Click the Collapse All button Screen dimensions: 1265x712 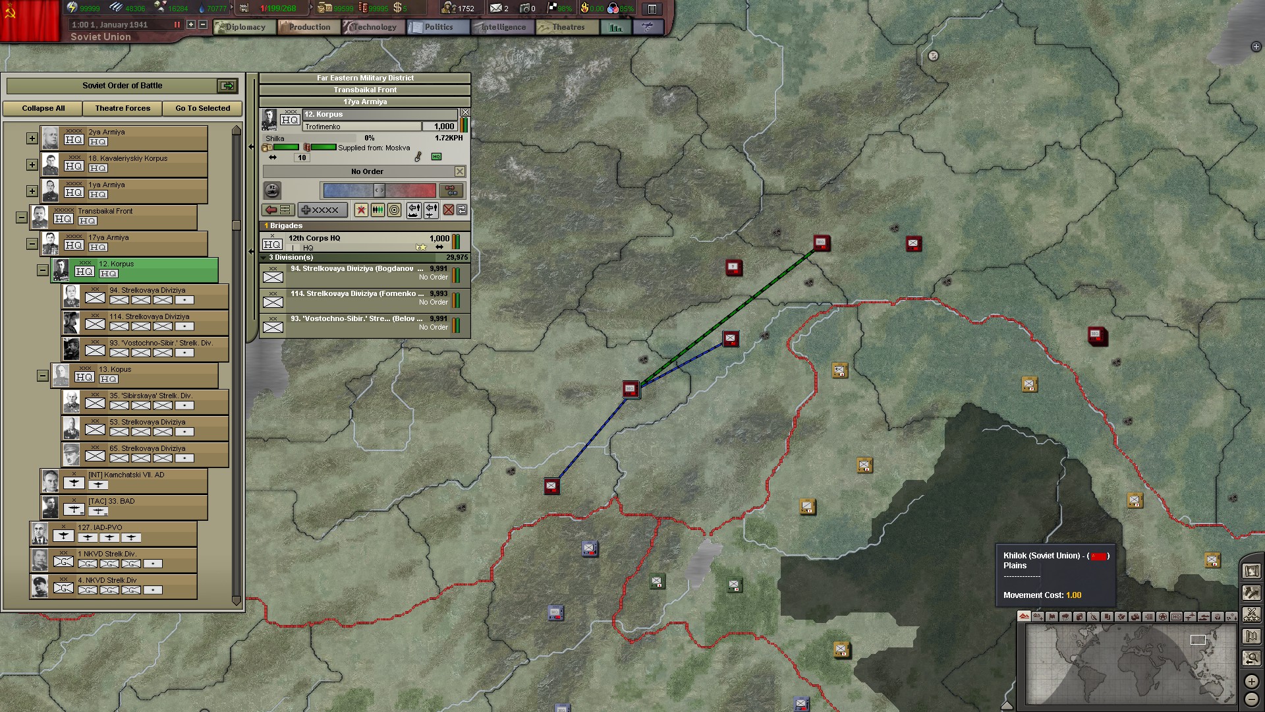point(43,108)
